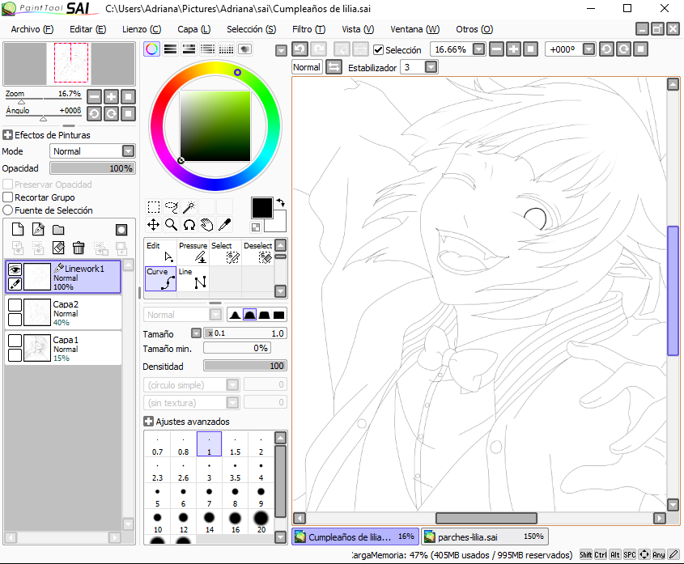
Task: Clear the layer with eraser icon
Action: pos(58,248)
